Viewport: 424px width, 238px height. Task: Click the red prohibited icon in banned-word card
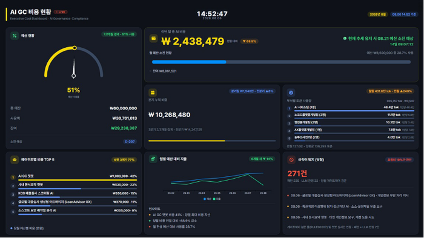coord(291,159)
